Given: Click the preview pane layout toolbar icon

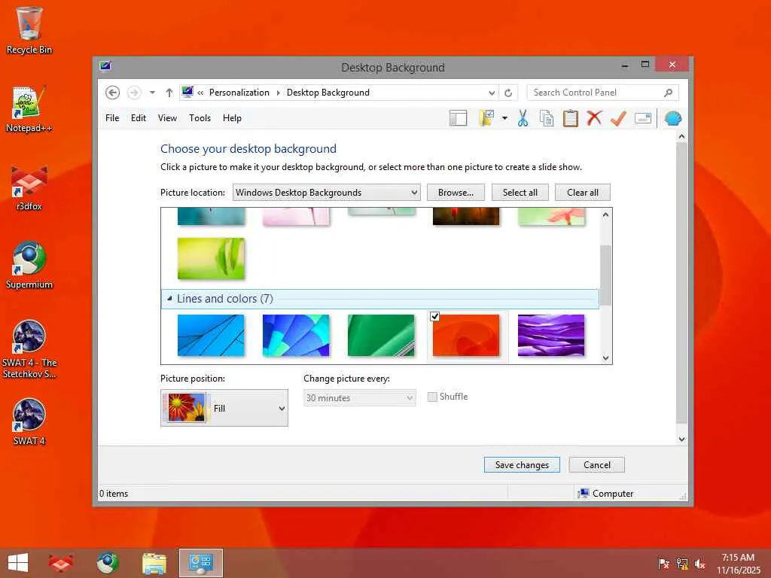Looking at the screenshot, I should click(459, 118).
